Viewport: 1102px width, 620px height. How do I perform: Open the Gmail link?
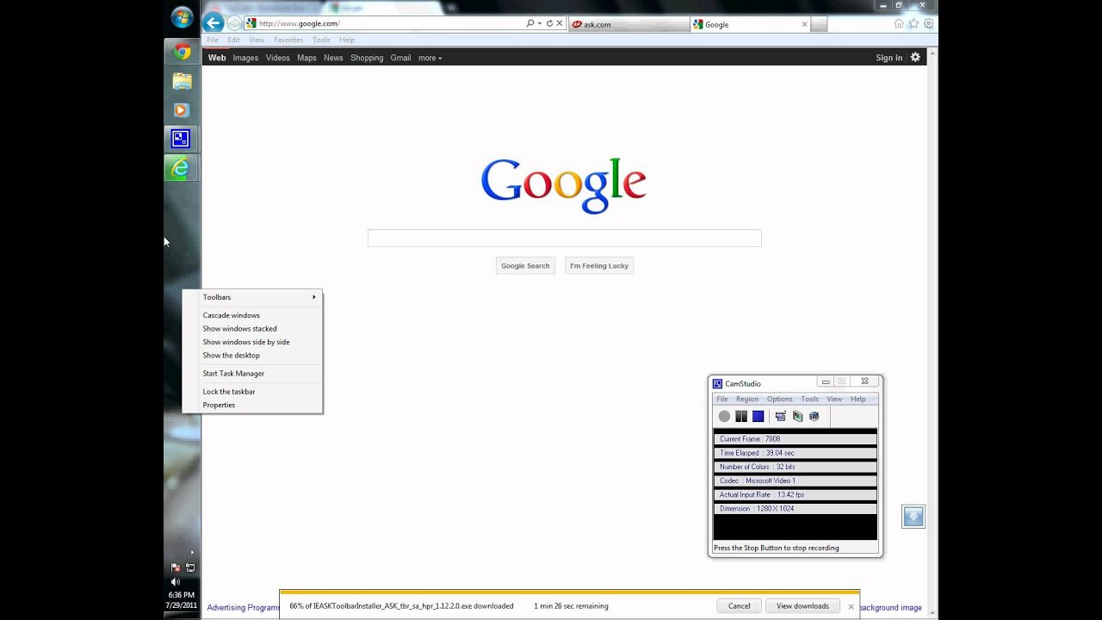[400, 58]
